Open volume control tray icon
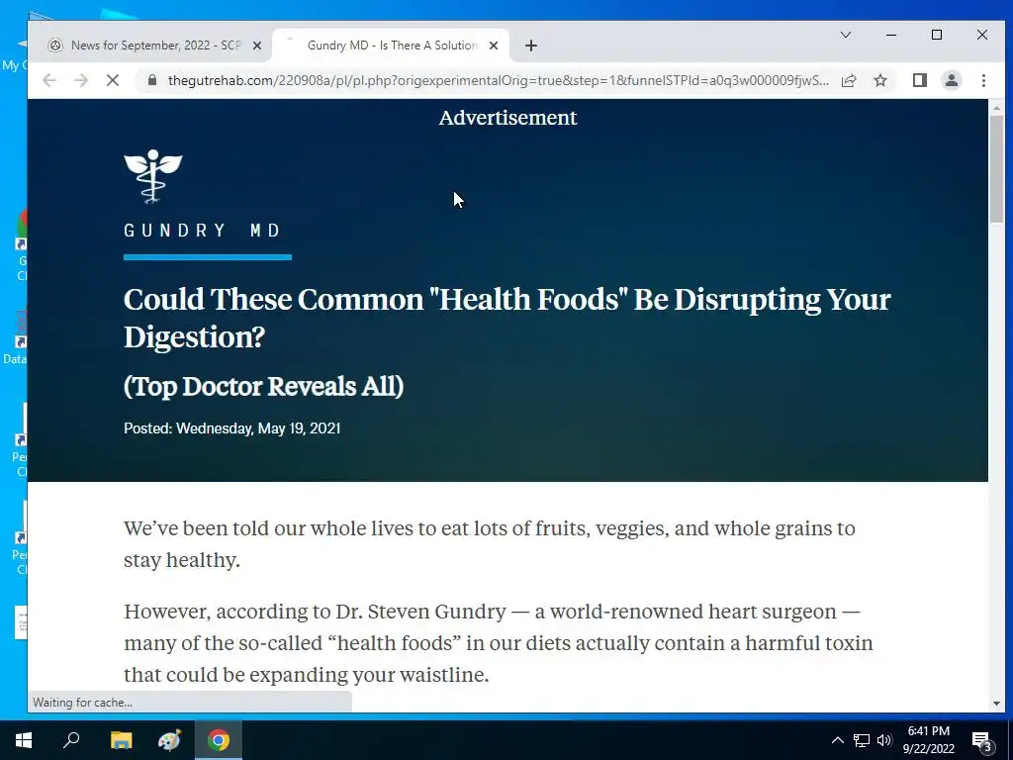The width and height of the screenshot is (1013, 760). tap(884, 740)
